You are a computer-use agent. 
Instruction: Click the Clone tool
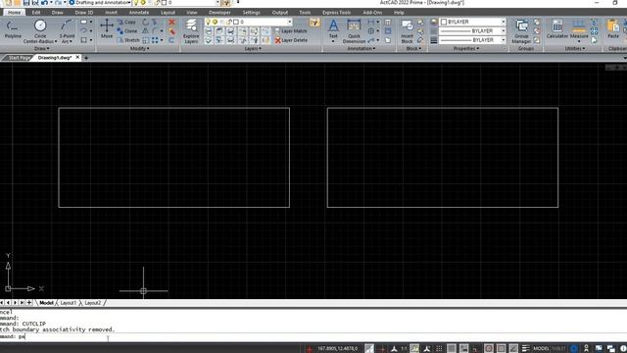coord(127,30)
